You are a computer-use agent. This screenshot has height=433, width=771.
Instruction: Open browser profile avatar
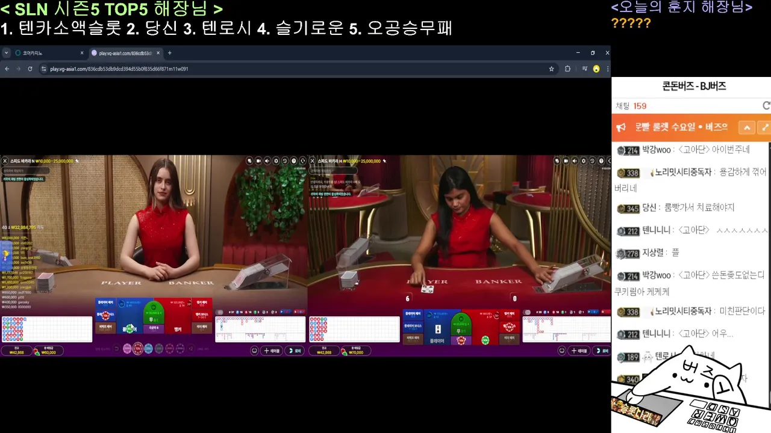point(596,69)
